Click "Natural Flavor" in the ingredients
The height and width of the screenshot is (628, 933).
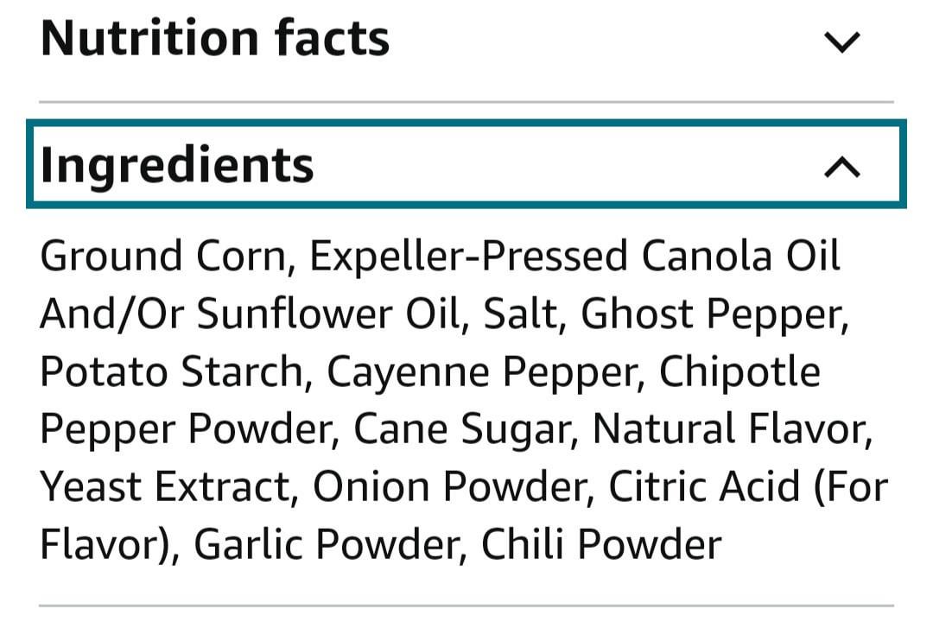click(730, 429)
